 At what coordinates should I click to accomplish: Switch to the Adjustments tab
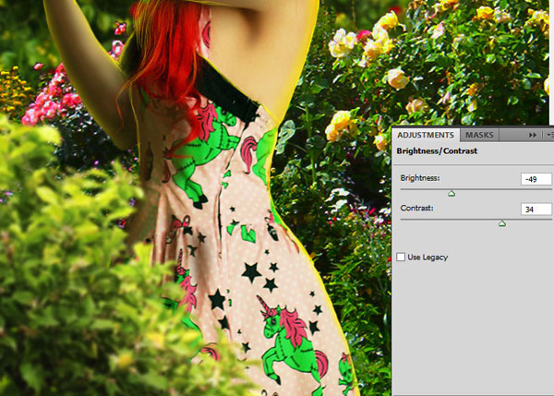tap(426, 135)
